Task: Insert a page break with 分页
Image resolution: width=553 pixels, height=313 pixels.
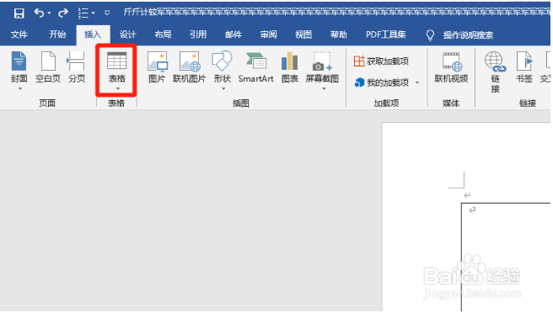Action: click(77, 67)
